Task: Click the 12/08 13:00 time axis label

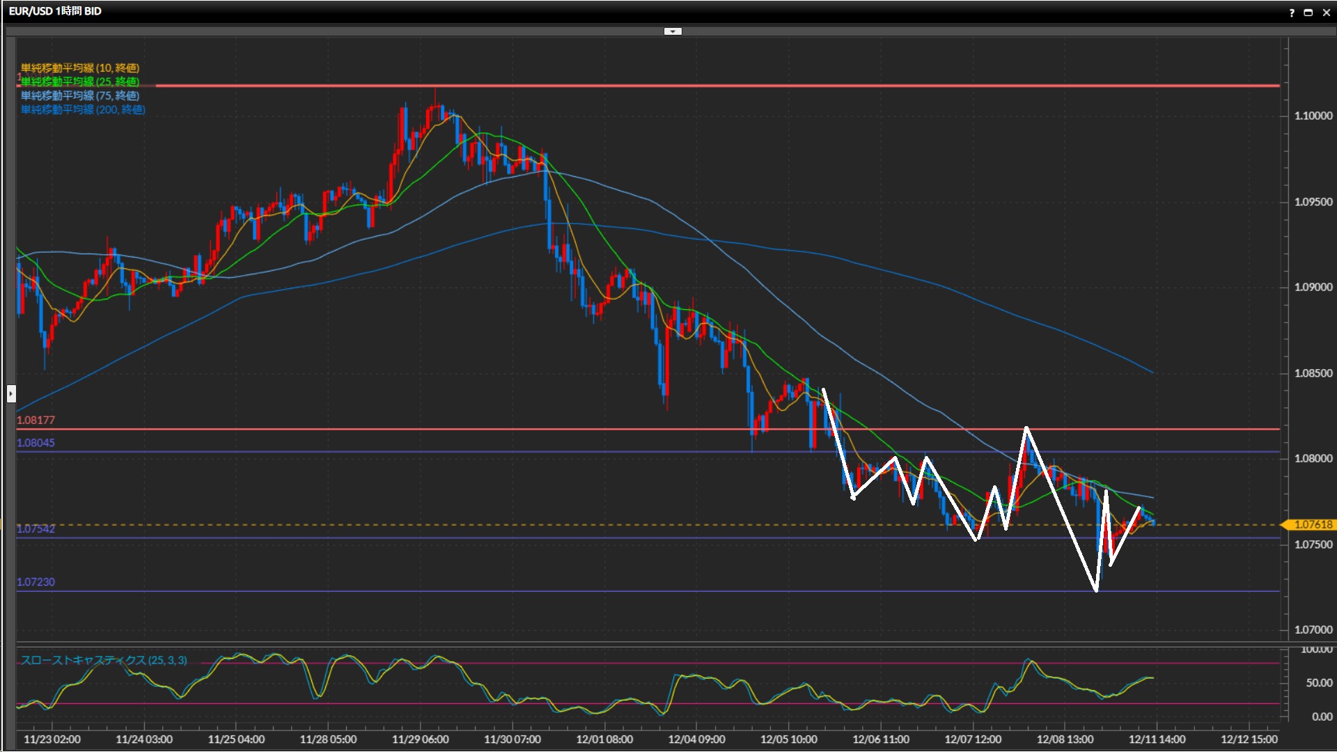Action: coord(1065,739)
